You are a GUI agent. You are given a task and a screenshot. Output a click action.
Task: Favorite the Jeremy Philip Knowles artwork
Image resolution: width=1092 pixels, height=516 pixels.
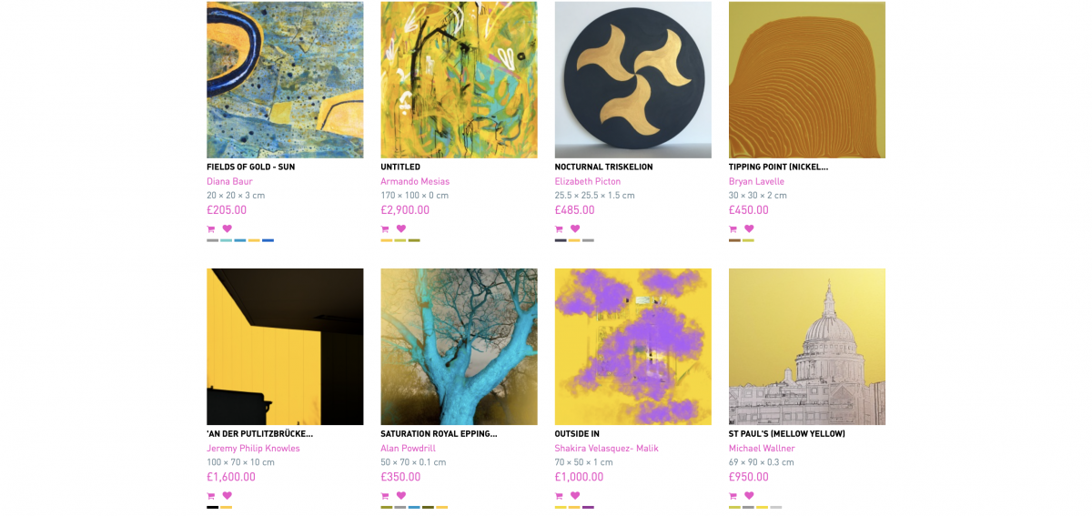tap(227, 495)
